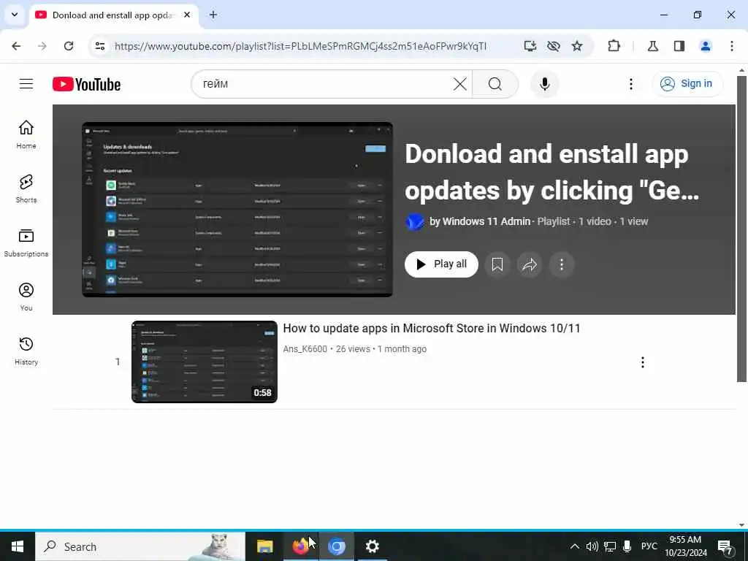
Task: Focus the YouTube search input field
Action: pos(327,84)
